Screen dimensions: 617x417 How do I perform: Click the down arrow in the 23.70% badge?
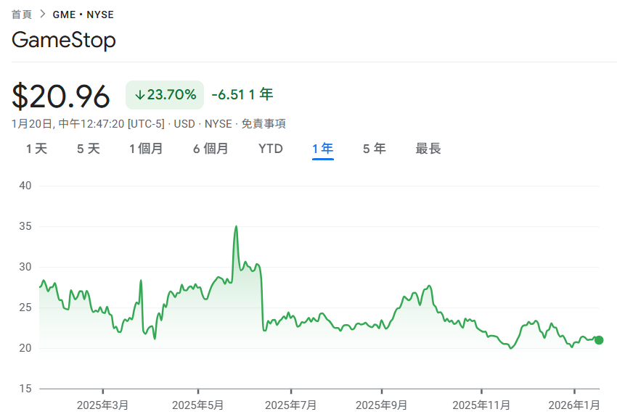tap(139, 95)
